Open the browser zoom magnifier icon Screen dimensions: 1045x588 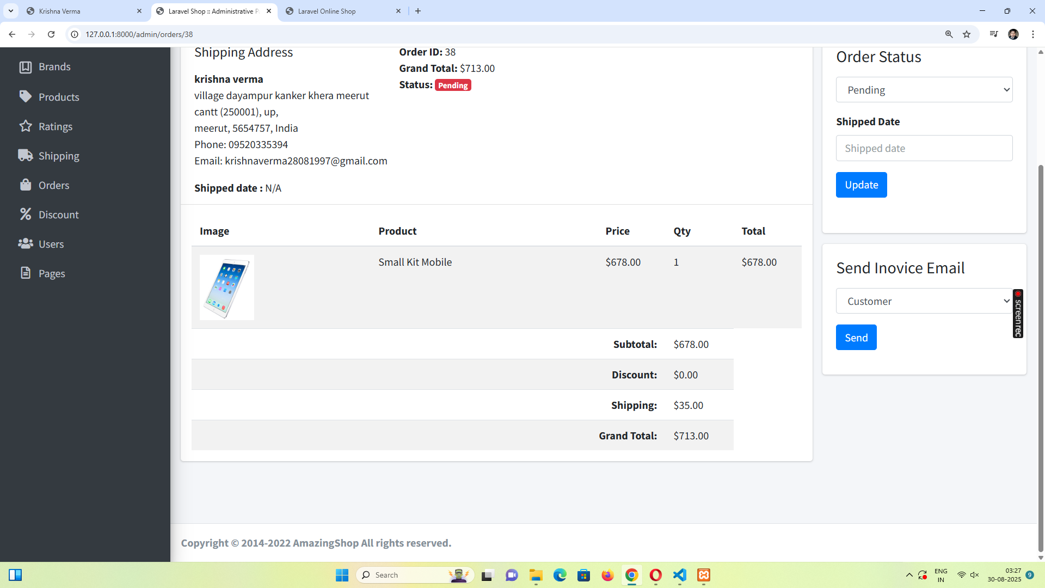click(x=949, y=34)
